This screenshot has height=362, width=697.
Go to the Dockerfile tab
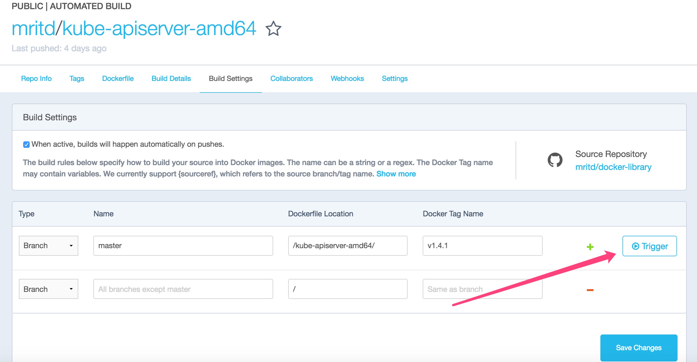(118, 78)
